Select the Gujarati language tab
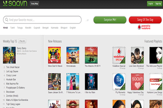Viewport: 163px width, 108px height. [x=37, y=28]
